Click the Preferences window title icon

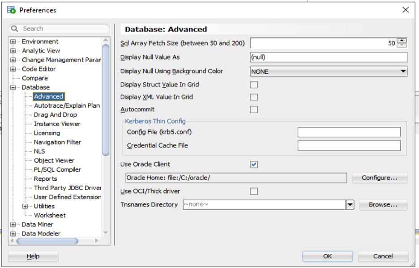[x=12, y=10]
